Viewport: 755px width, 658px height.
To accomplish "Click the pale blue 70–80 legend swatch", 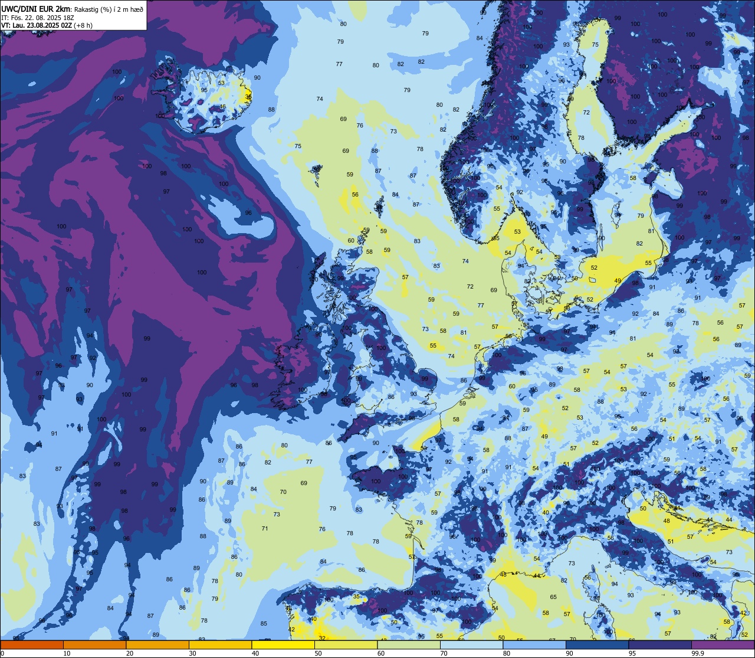I will [471, 644].
